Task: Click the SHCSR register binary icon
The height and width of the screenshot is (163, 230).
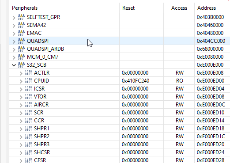Action: pos(28,152)
